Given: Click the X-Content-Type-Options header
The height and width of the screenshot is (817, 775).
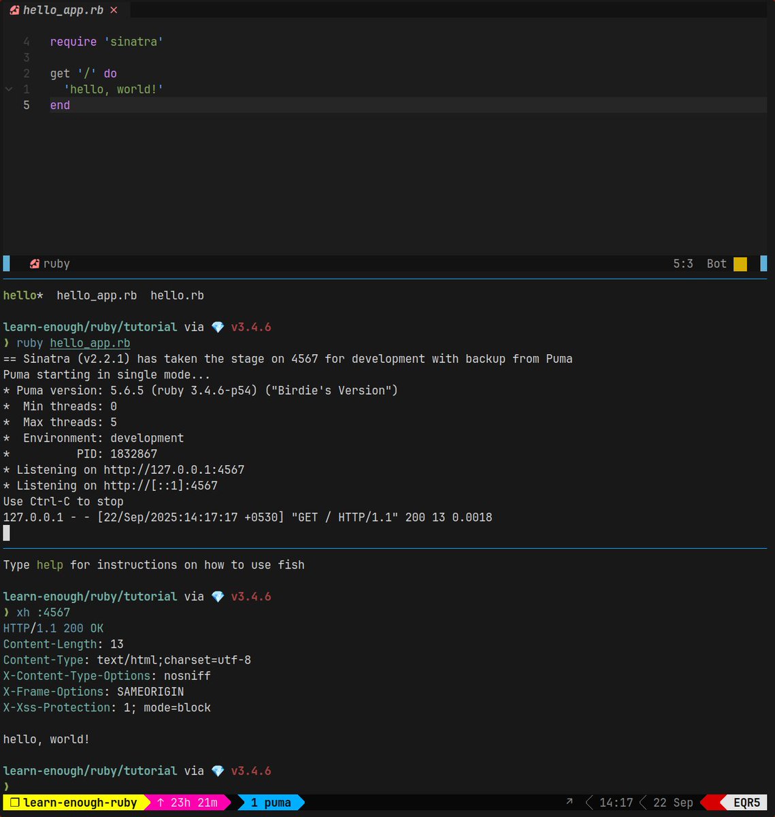Looking at the screenshot, I should pos(107,676).
